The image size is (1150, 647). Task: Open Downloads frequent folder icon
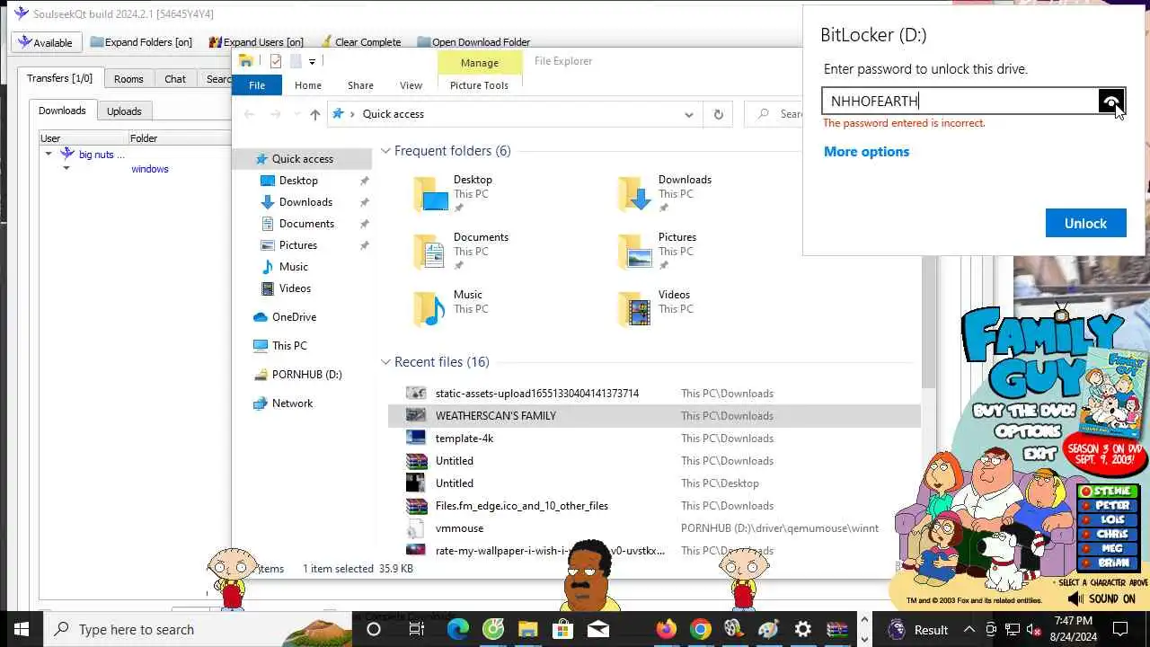pyautogui.click(x=634, y=194)
